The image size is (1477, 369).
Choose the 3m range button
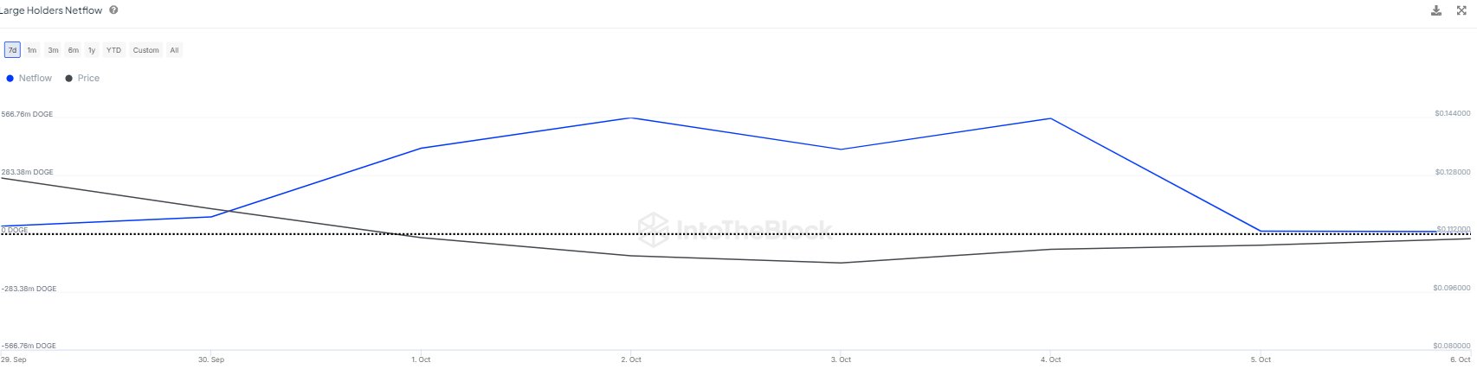tap(53, 50)
